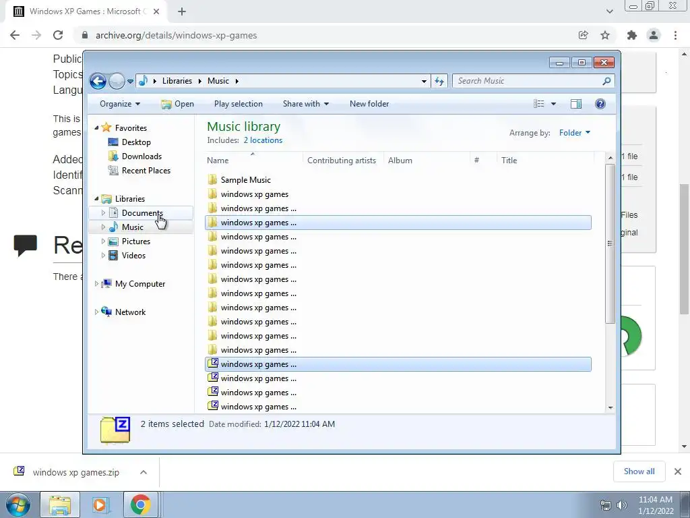Share this page via Chrome share icon
The height and width of the screenshot is (518, 690).
584,35
